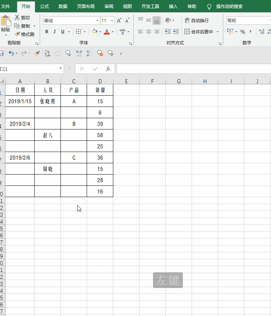Redo action in quick toolbar

[24, 53]
